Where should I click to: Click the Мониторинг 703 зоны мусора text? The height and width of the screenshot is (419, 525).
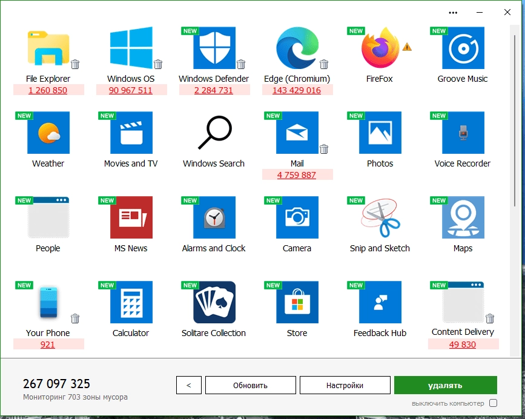coord(75,397)
